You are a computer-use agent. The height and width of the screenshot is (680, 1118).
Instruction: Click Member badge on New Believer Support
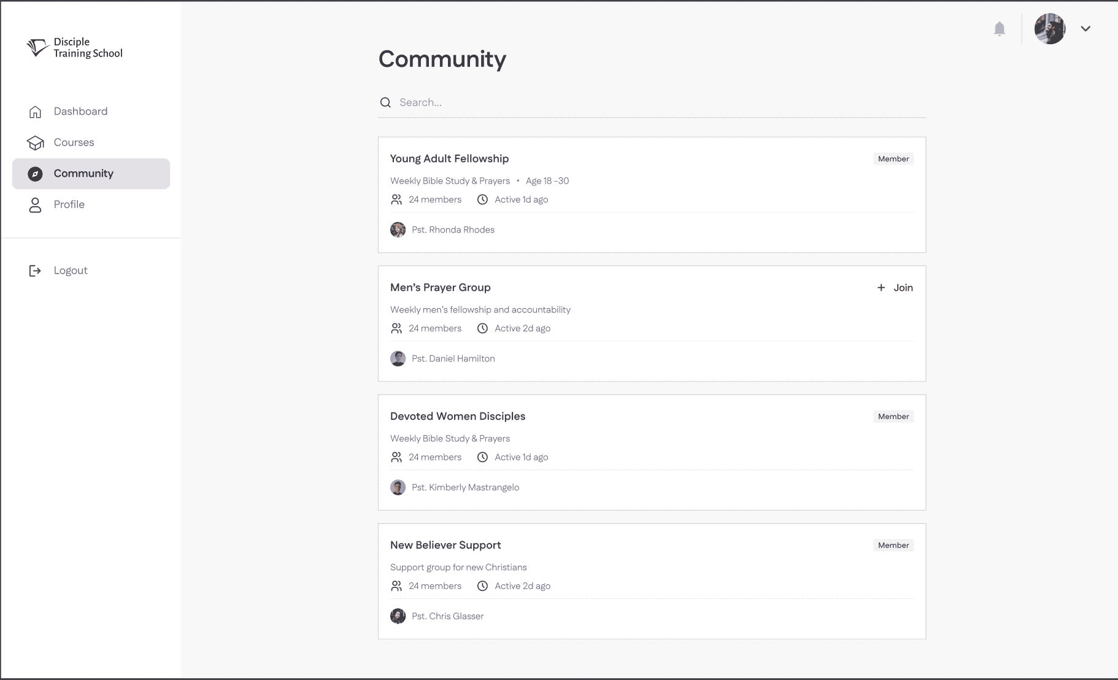tap(893, 546)
